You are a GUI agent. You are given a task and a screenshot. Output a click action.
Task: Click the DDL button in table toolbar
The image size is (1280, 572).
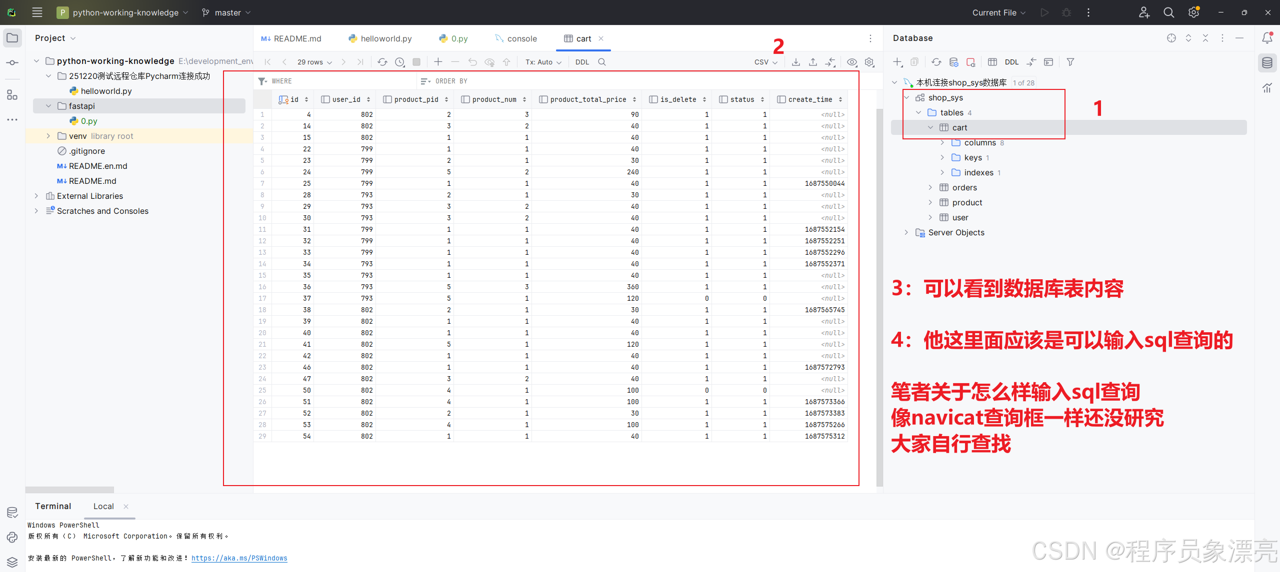click(x=582, y=62)
